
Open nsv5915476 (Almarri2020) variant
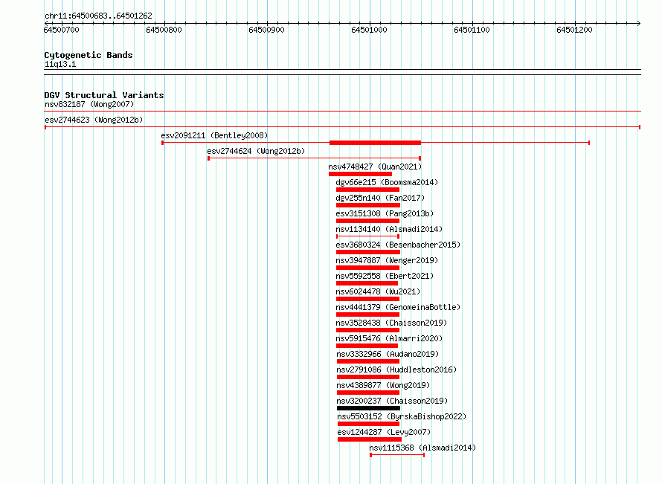(389, 338)
